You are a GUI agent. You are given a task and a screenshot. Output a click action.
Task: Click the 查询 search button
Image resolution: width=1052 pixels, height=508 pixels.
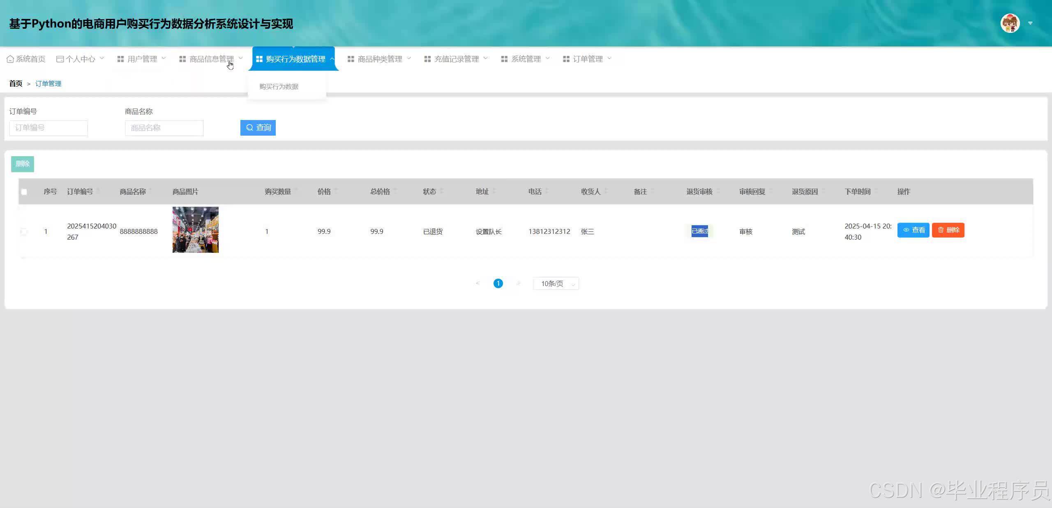[258, 128]
